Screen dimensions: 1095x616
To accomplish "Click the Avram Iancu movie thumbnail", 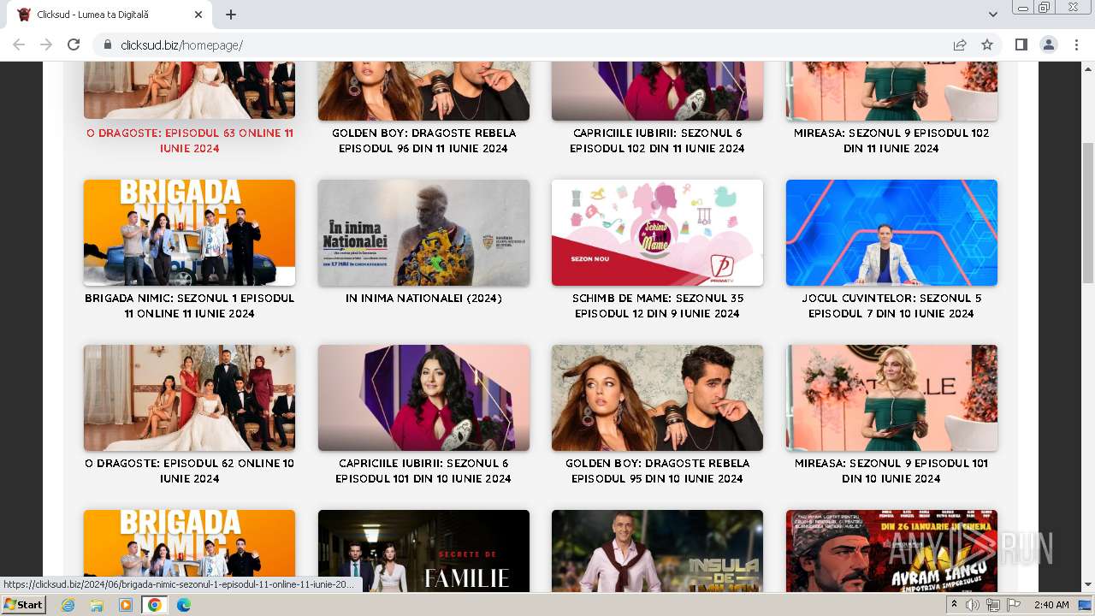I will click(x=891, y=551).
